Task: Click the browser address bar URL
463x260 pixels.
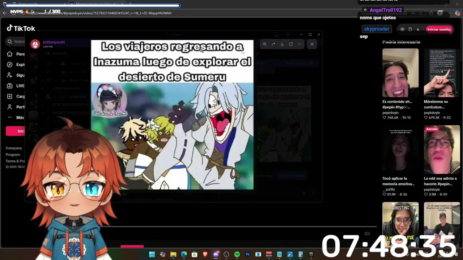Action: 99,13
